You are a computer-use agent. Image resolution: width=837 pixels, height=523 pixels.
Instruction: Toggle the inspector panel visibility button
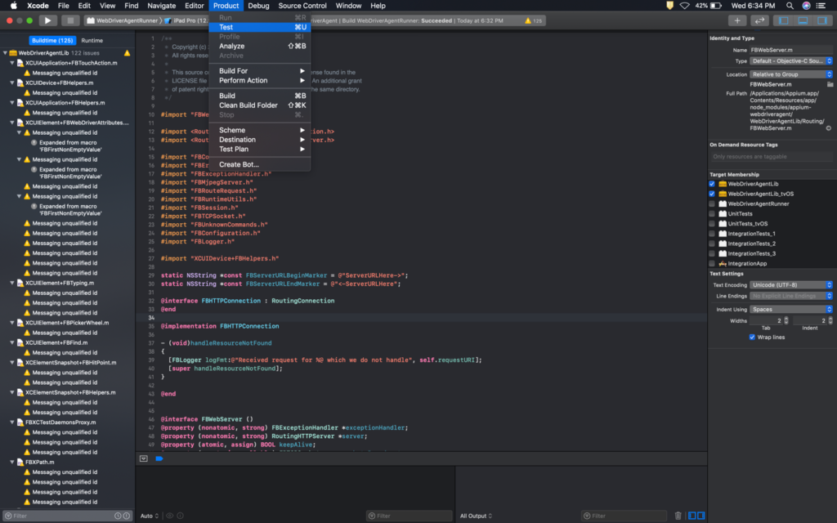(x=822, y=20)
